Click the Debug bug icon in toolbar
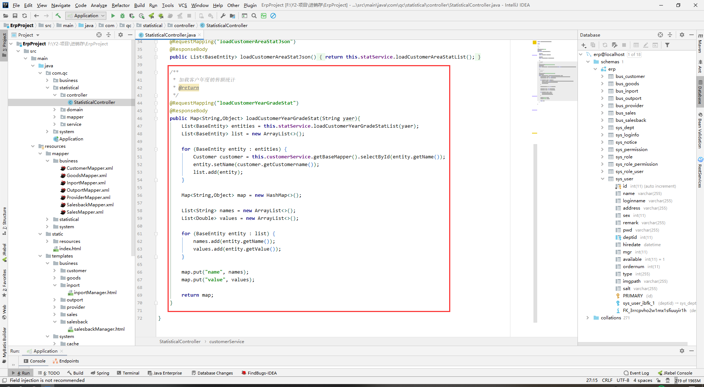704x387 pixels. (122, 16)
